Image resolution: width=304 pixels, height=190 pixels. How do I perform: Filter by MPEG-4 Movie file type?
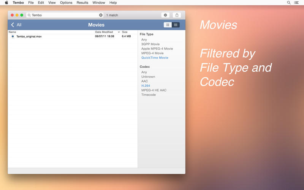point(152,53)
